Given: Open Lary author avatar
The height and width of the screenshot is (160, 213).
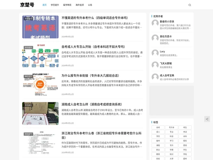Looking at the screenshot, I should click(155, 53).
